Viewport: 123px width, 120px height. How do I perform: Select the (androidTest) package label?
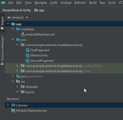64,66
